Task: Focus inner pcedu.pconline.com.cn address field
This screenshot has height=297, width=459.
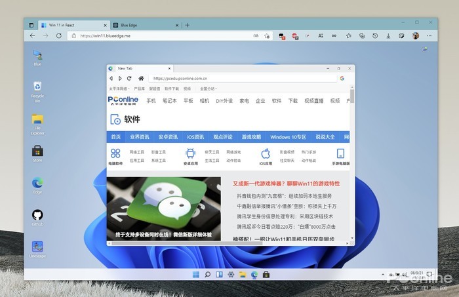Action: (243, 78)
